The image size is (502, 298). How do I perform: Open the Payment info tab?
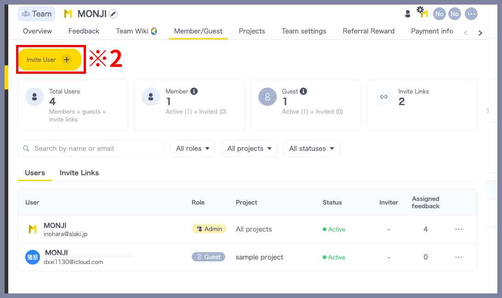pos(432,31)
